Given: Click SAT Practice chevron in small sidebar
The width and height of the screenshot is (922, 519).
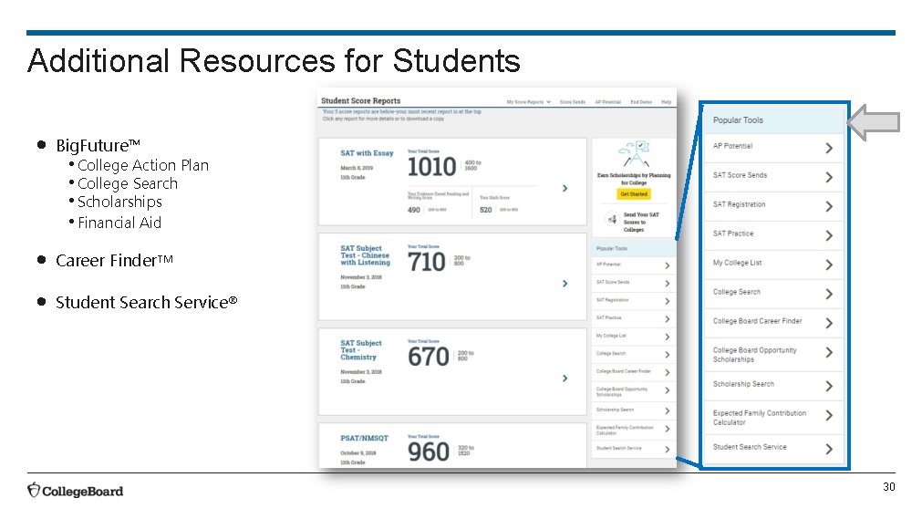Looking at the screenshot, I should (x=668, y=319).
